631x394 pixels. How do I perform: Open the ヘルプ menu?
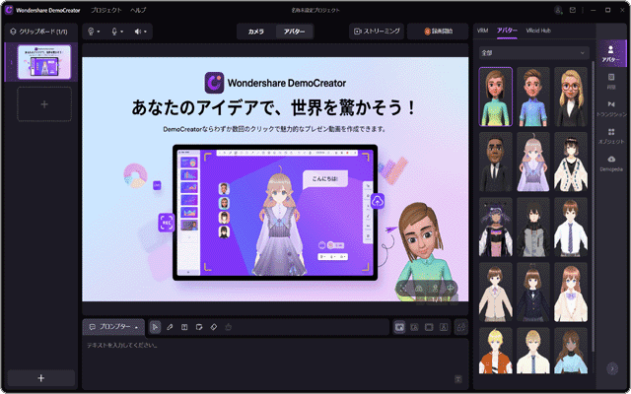138,10
